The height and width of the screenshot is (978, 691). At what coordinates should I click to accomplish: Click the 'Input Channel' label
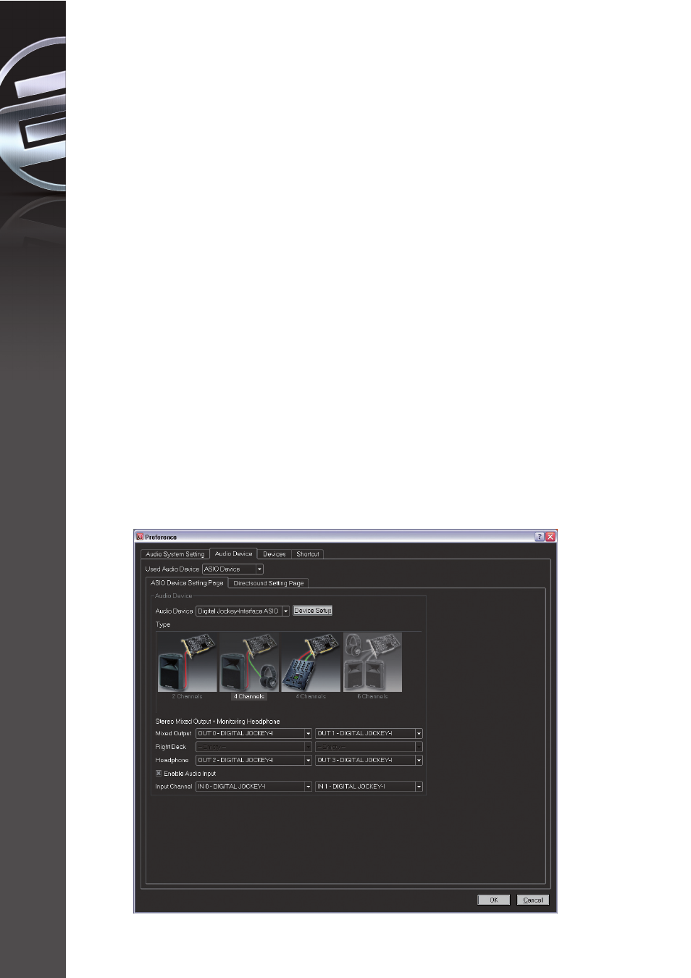coord(174,787)
